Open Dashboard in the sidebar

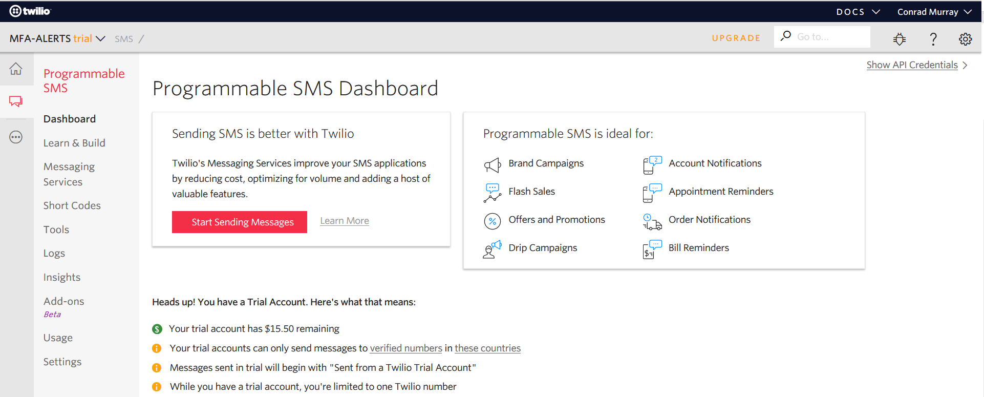click(70, 119)
